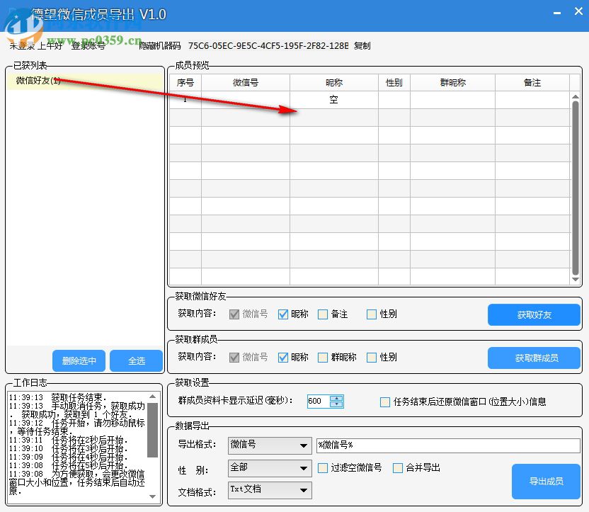Open the 性别 dropdown showing 全部
Viewport: 589px width, 512px height.
tap(270, 468)
